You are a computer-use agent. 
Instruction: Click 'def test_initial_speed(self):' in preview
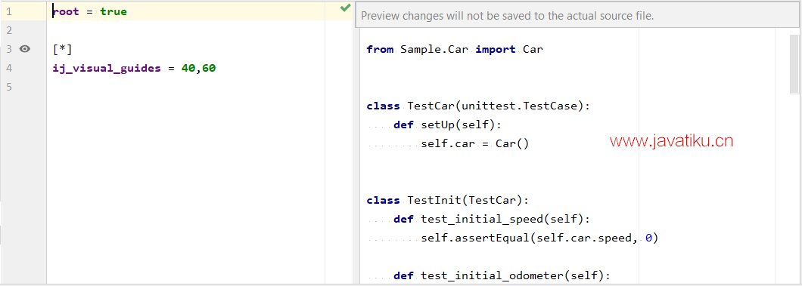492,219
